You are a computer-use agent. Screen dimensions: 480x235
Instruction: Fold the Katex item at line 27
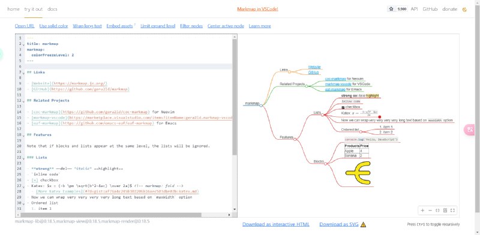(24, 186)
